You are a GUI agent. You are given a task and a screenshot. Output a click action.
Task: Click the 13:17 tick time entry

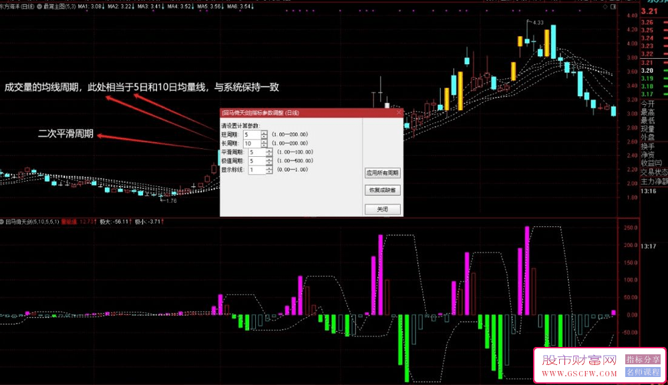tap(648, 246)
